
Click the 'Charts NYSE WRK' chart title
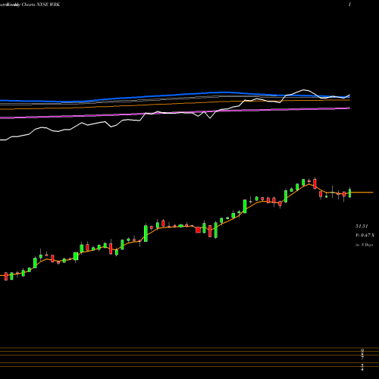point(41,5)
